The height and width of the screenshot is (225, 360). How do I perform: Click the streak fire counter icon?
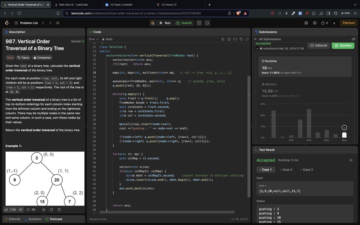tap(324, 23)
